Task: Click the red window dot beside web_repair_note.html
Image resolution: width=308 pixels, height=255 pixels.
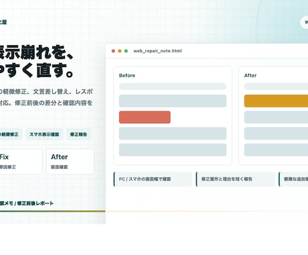Action: pos(113,51)
